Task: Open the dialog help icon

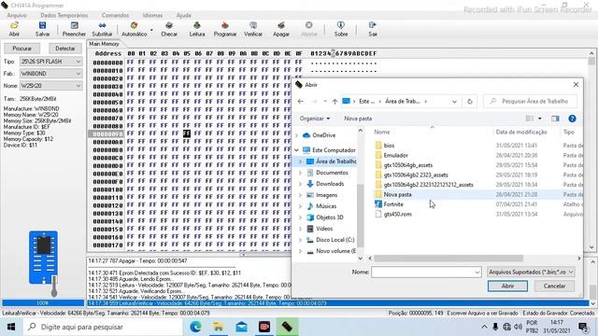Action: 572,119
